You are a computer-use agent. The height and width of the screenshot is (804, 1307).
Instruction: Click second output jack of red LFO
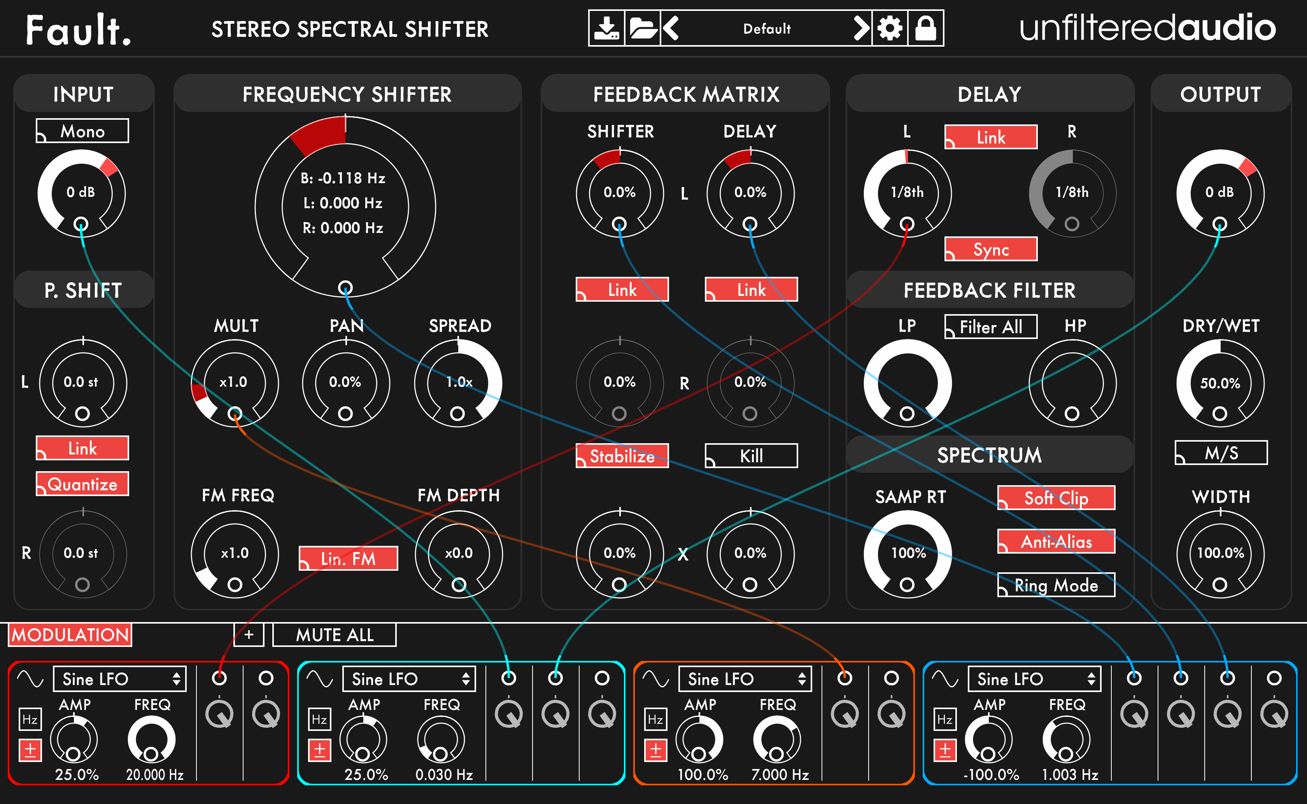pos(266,678)
